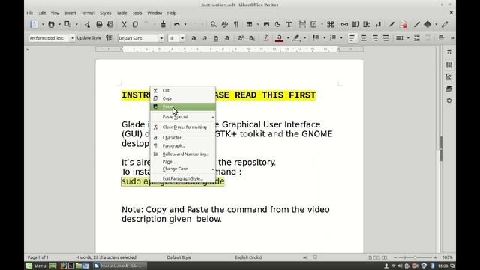Expand the line spacing dropdown arrow
The height and width of the screenshot is (270, 480).
point(408,38)
